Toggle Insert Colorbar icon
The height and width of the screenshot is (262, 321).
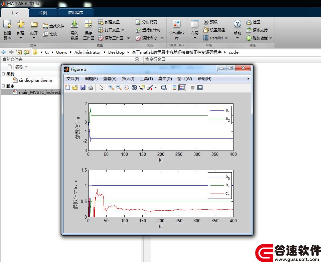point(174,87)
